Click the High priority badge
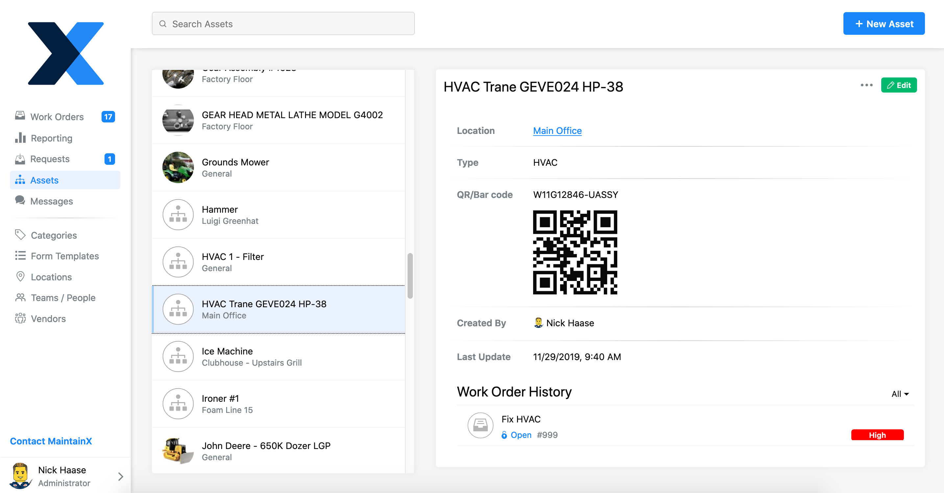944x493 pixels. 877,435
